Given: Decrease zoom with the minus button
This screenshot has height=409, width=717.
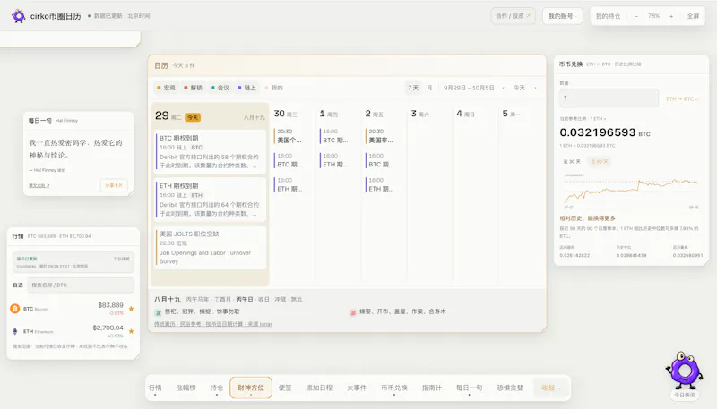Looking at the screenshot, I should click(x=636, y=16).
